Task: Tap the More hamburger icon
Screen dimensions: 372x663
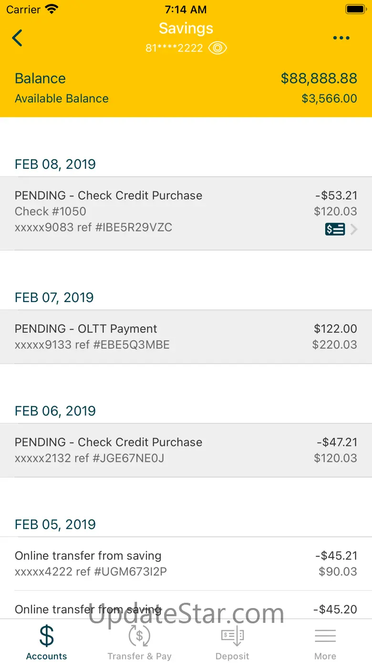Action: pyautogui.click(x=325, y=636)
